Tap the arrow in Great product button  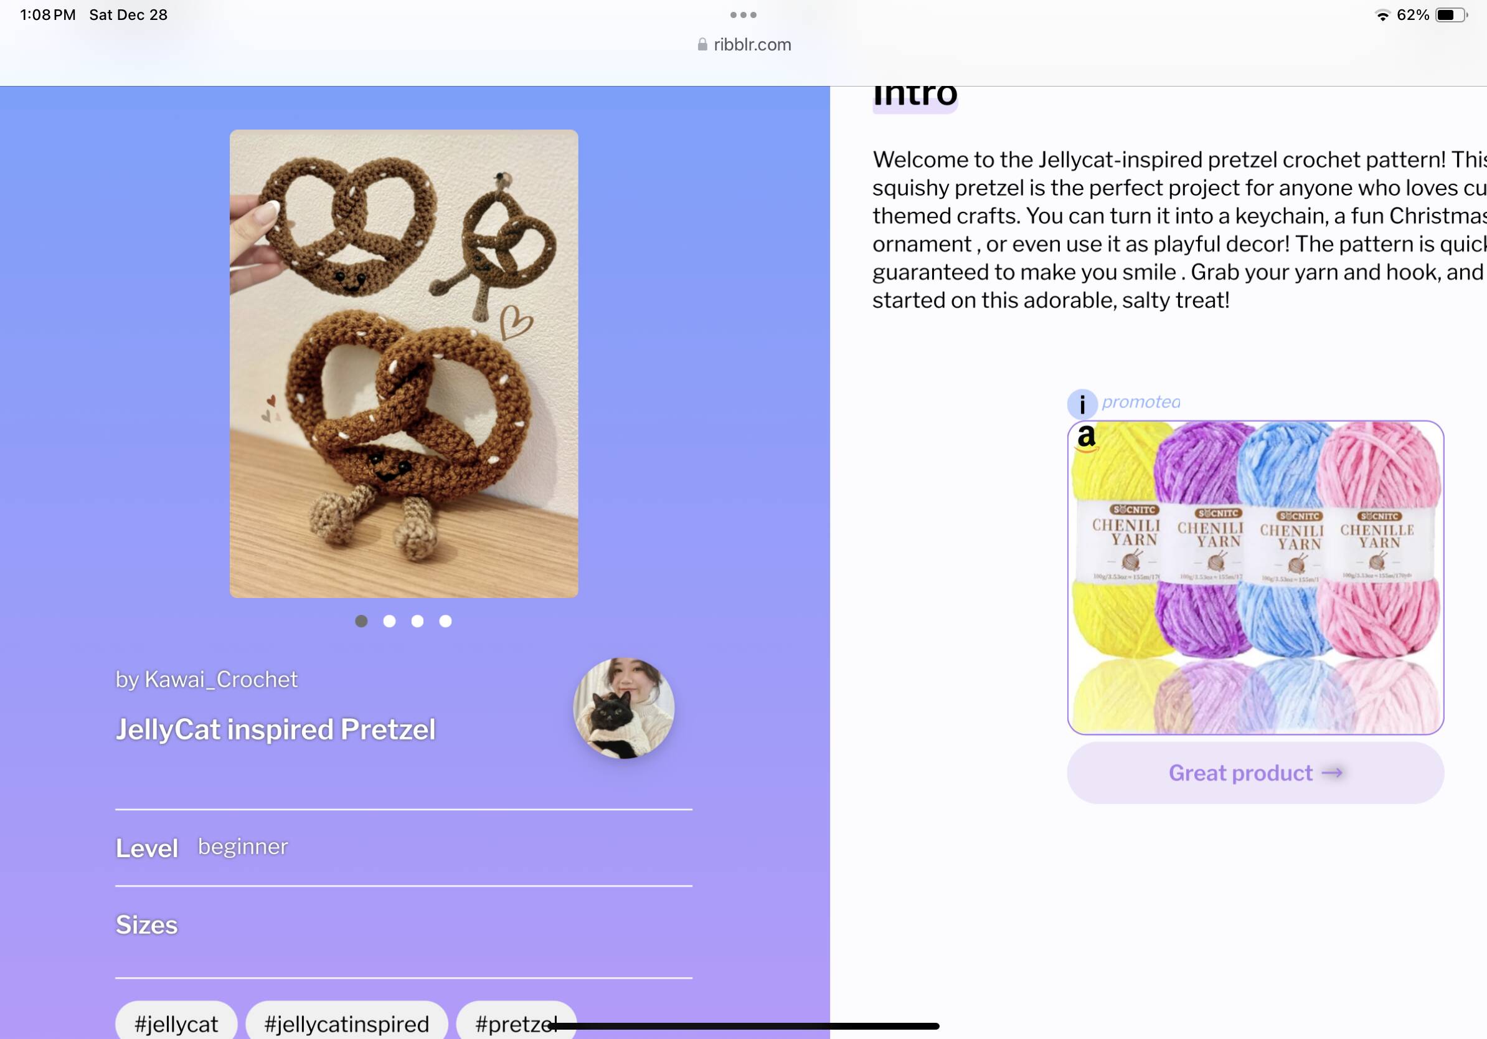click(x=1332, y=773)
